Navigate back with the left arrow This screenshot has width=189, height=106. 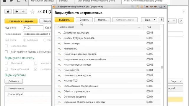17,11
